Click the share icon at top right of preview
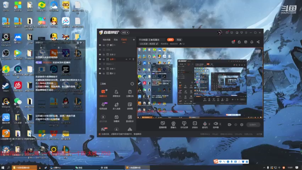302x170 pixels. 258,42
